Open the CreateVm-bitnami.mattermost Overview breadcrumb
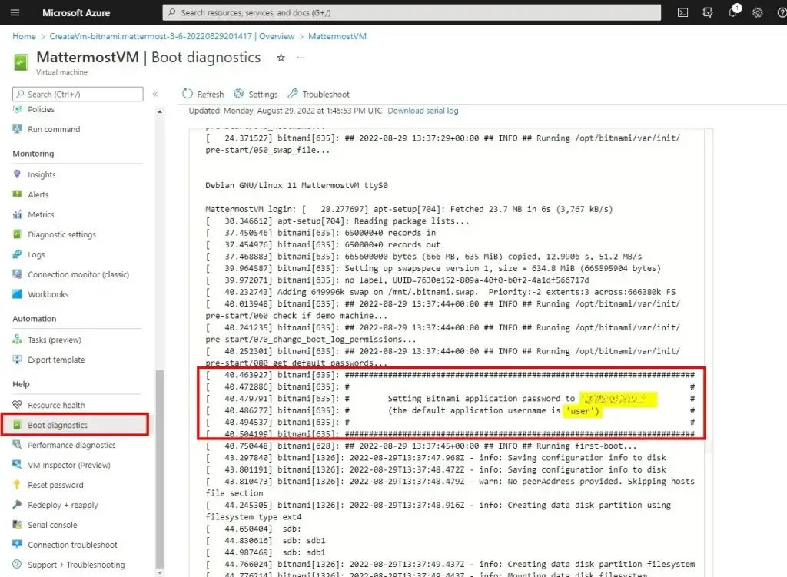This screenshot has width=787, height=577. point(171,36)
